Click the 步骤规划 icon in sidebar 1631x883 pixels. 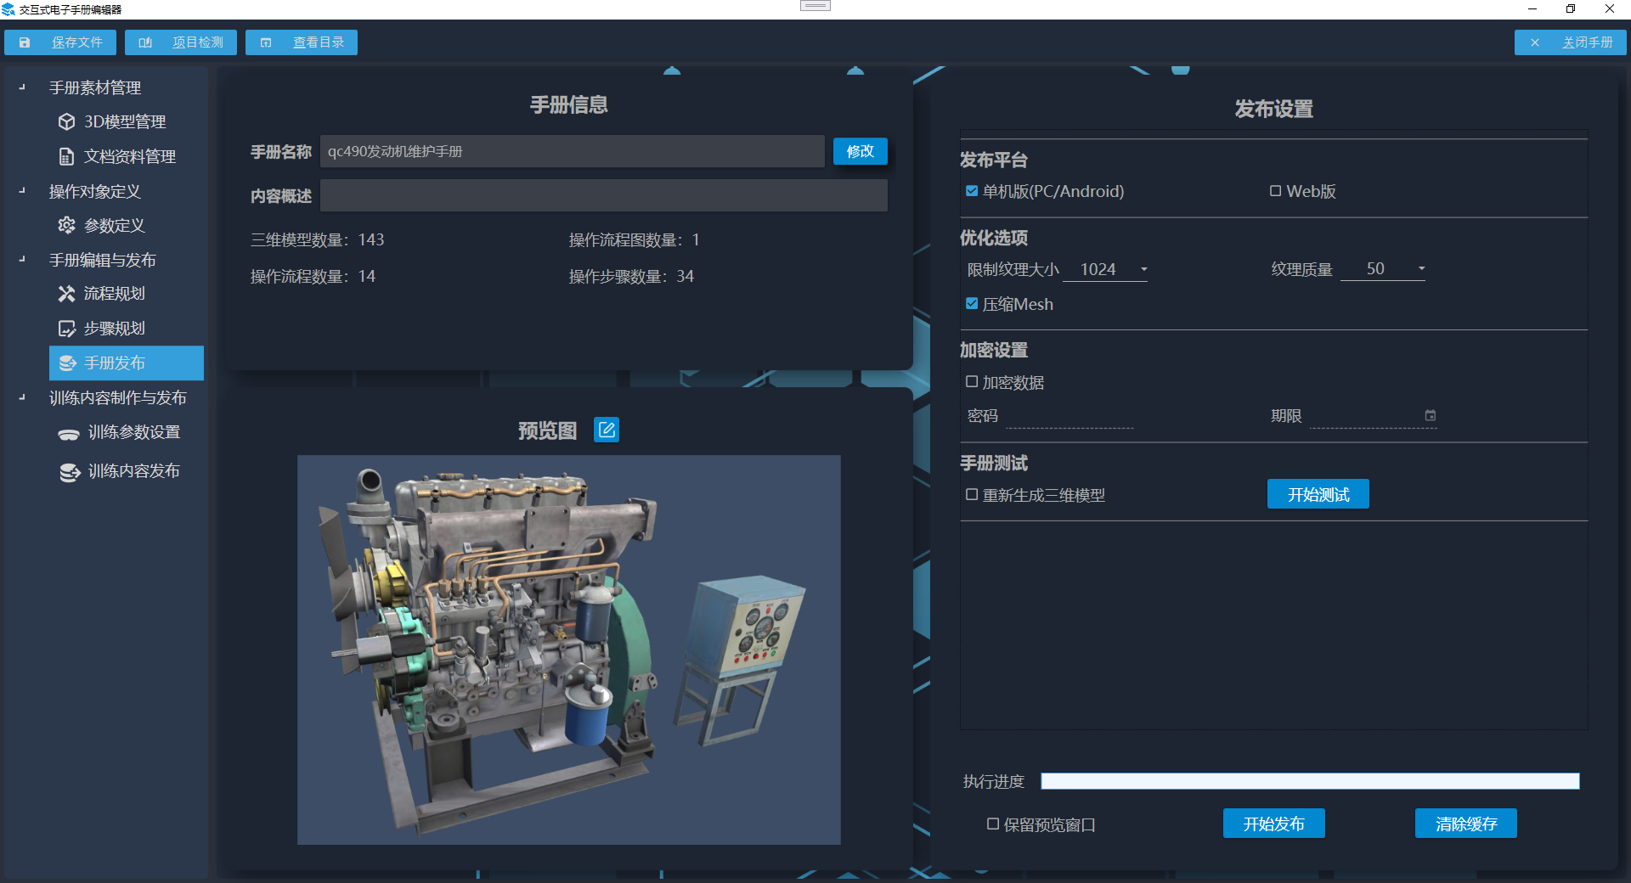click(66, 329)
